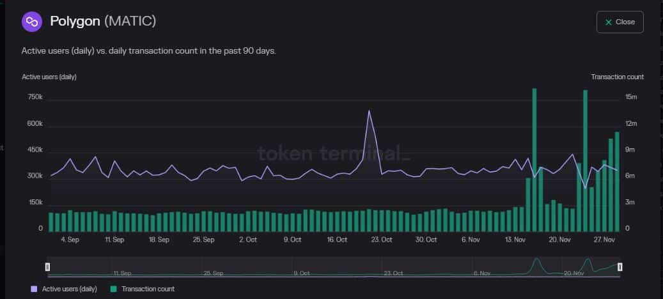Click the '9. Oct' main axis label
Screen dimensions: 663x299
pyautogui.click(x=293, y=240)
